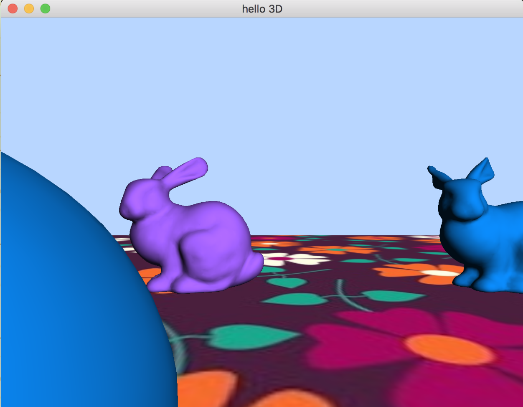Image resolution: width=523 pixels, height=407 pixels.
Task: Click the large teal leaf beside the sphere
Action: point(251,336)
